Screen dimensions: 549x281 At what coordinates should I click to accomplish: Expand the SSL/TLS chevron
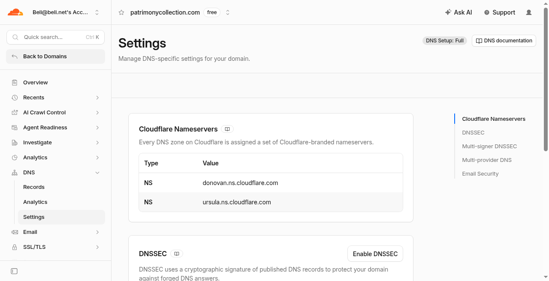(97, 247)
